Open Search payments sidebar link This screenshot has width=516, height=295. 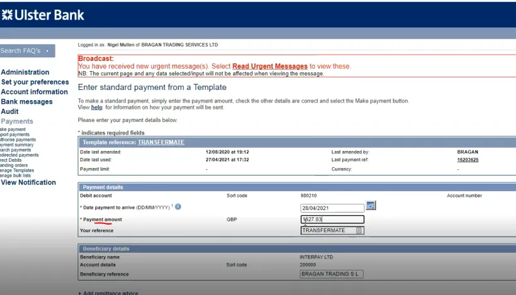pos(16,150)
